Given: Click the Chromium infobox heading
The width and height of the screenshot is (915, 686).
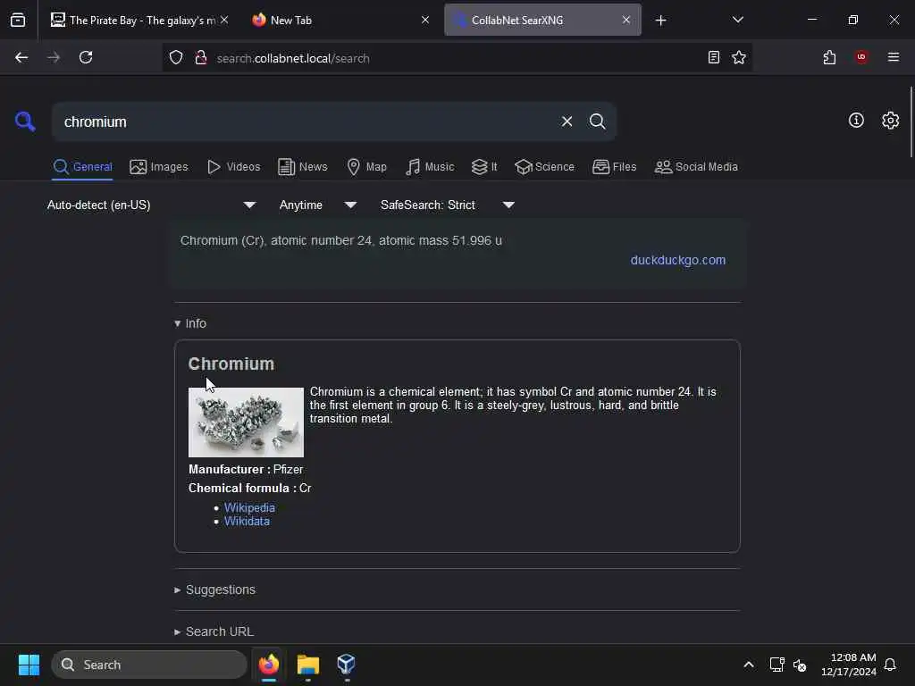Looking at the screenshot, I should [231, 364].
